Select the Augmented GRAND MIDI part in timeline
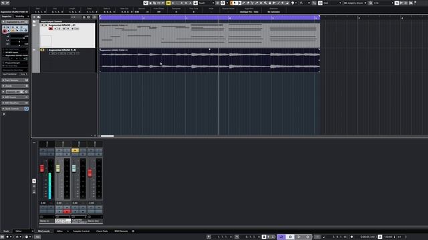428x240 pixels. [209, 35]
